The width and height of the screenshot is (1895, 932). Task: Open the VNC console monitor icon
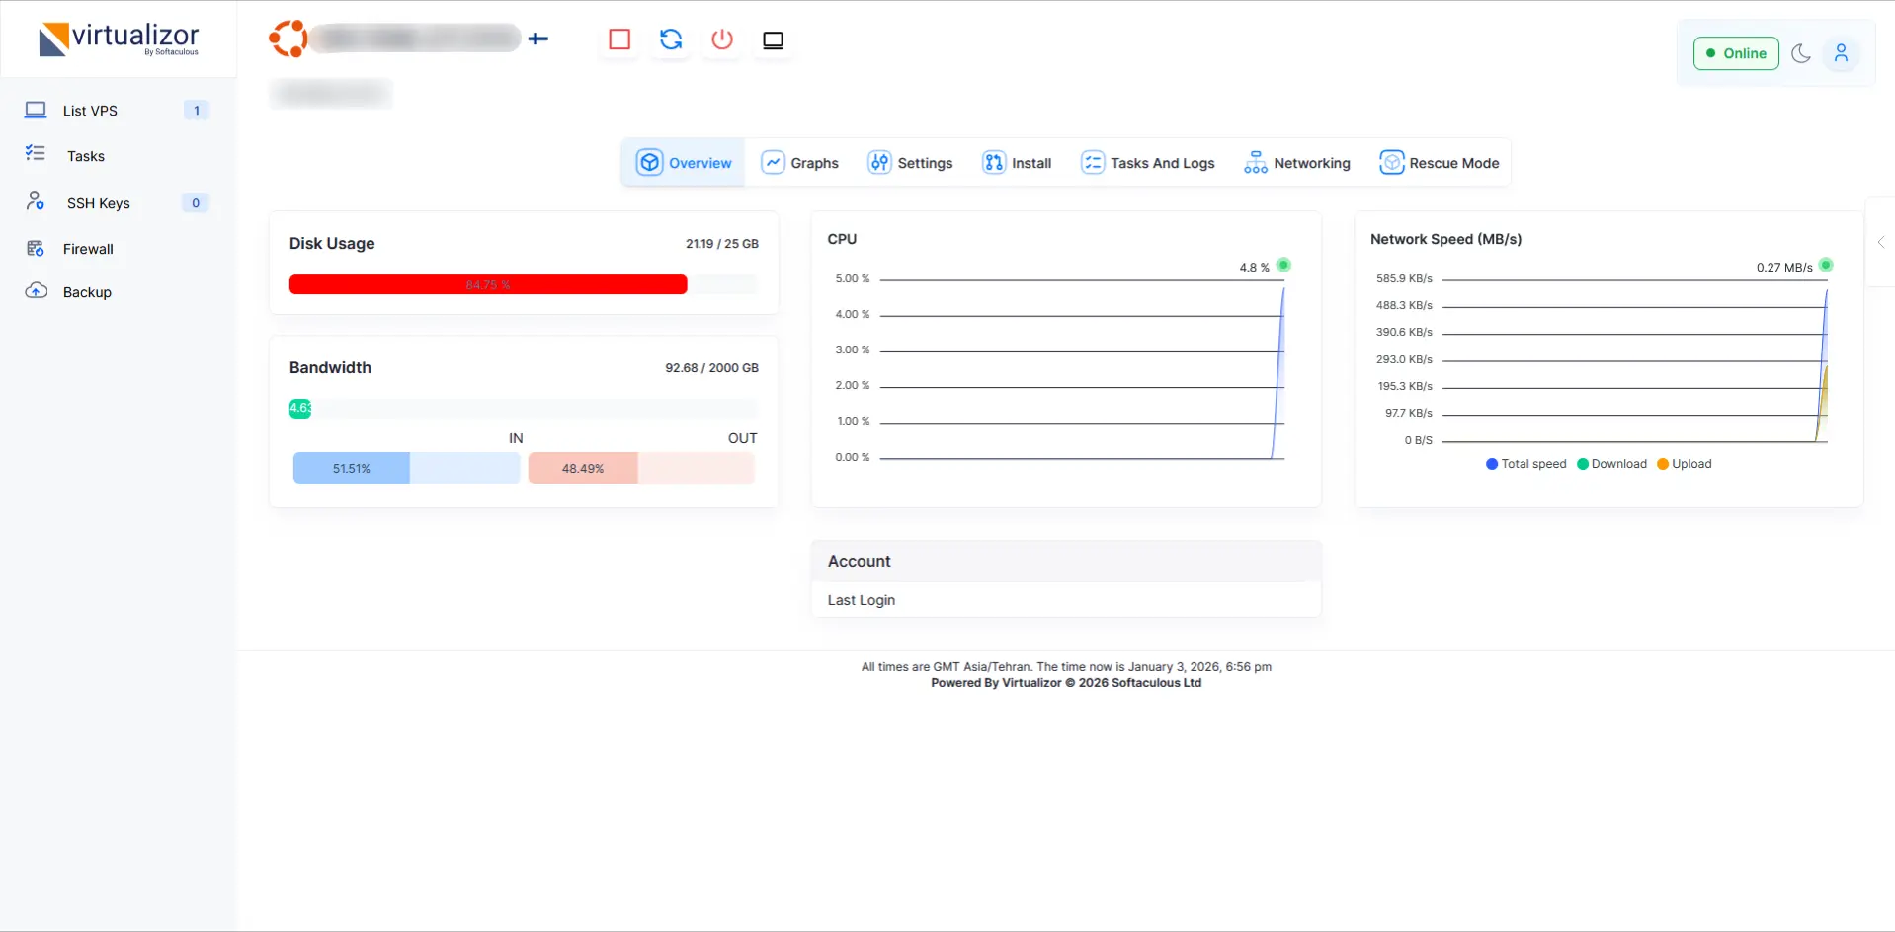[773, 40]
